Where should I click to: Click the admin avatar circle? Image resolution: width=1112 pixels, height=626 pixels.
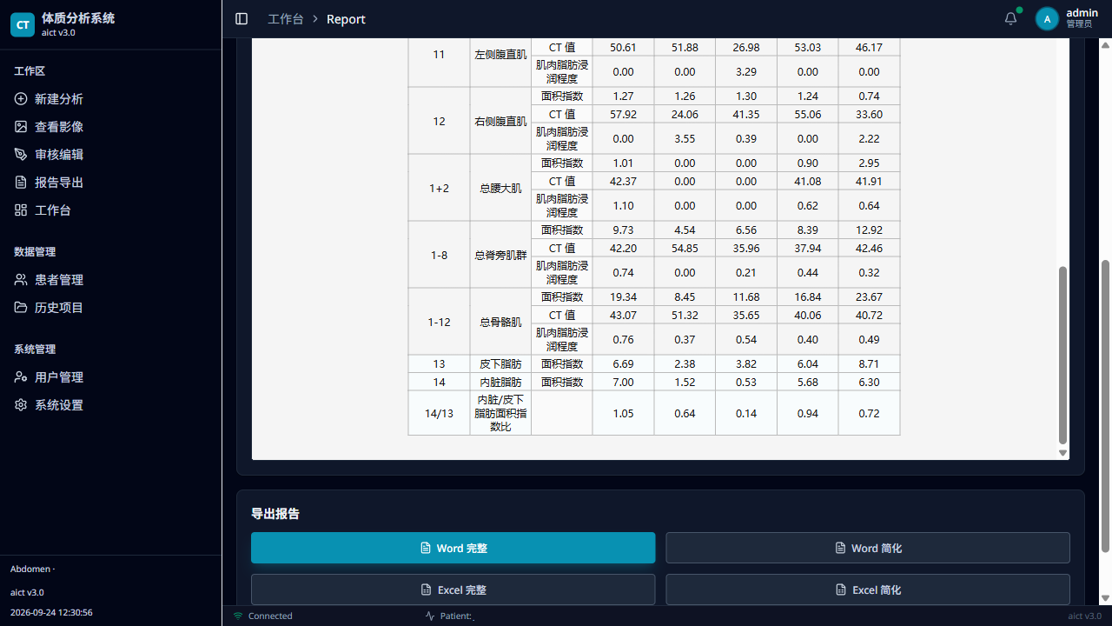click(1047, 18)
